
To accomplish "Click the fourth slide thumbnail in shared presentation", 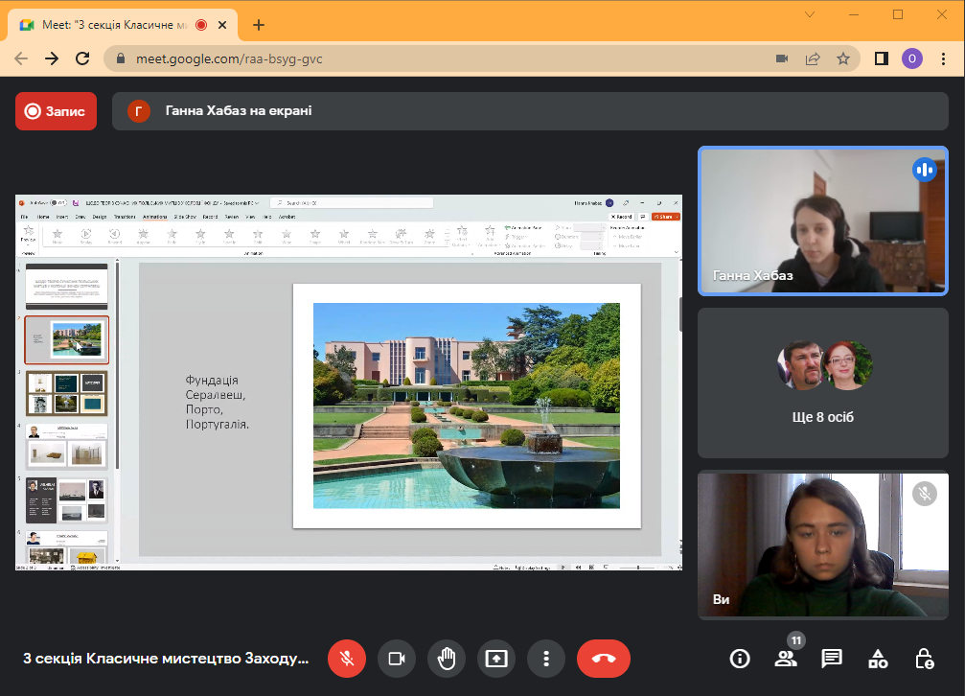I will click(x=66, y=447).
